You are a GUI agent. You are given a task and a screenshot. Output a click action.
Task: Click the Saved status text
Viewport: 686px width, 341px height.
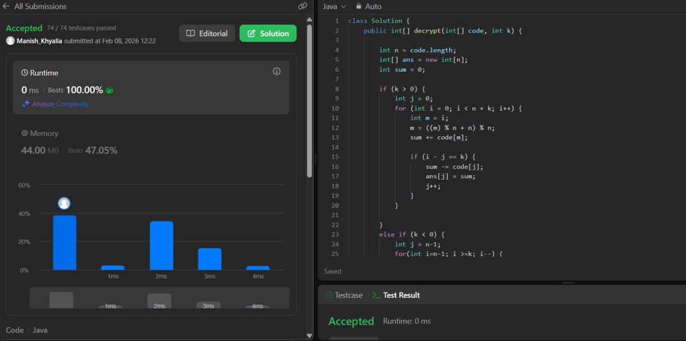tap(333, 271)
